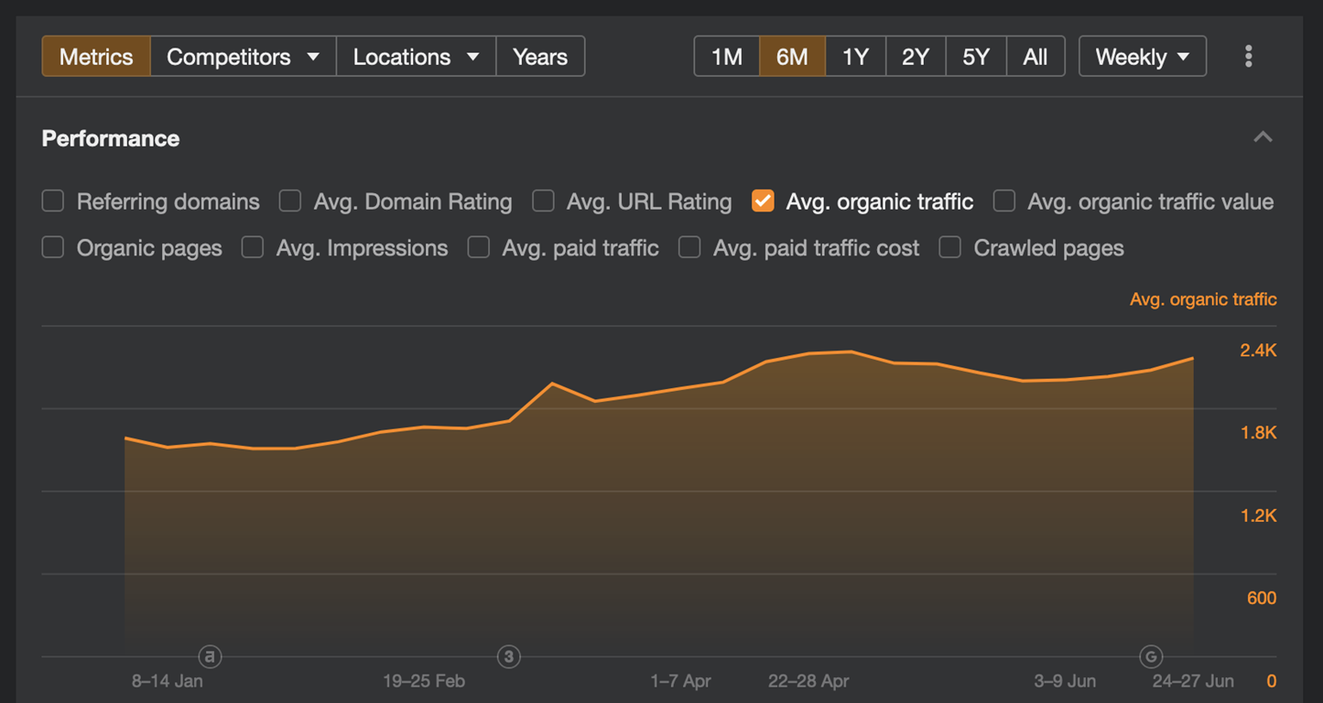Enable the Referring domains checkbox
Viewport: 1323px width, 703px height.
[x=53, y=200]
